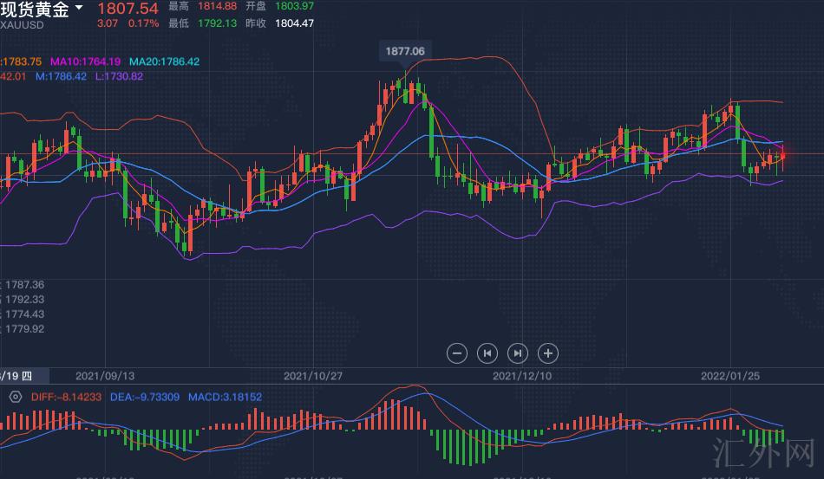Image resolution: width=824 pixels, height=479 pixels.
Task: Click the current price 1807.54
Action: pyautogui.click(x=127, y=8)
